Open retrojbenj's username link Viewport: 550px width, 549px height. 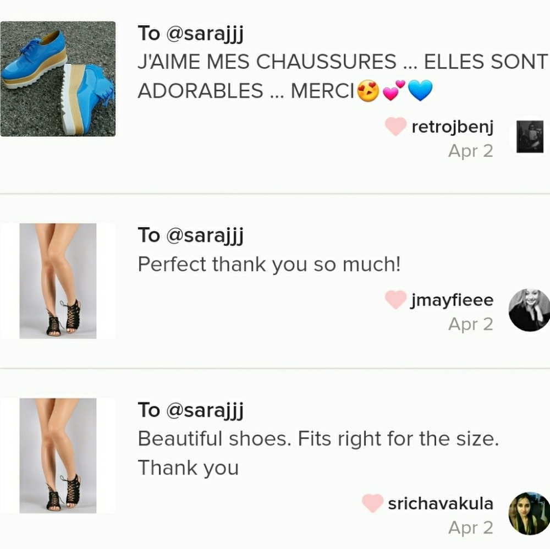pyautogui.click(x=452, y=127)
